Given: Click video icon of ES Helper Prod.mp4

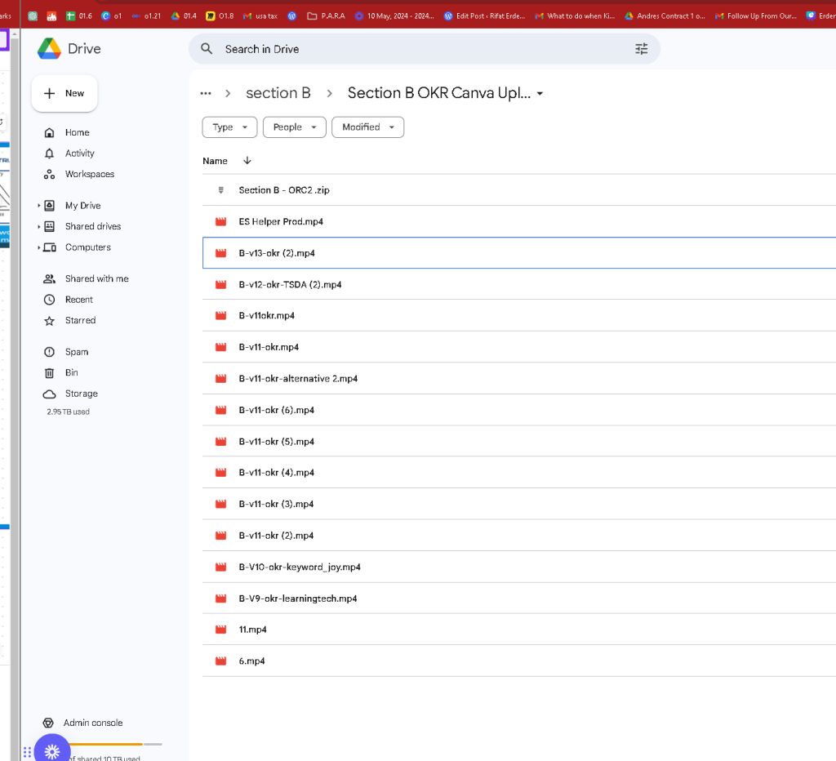Looking at the screenshot, I should [220, 221].
